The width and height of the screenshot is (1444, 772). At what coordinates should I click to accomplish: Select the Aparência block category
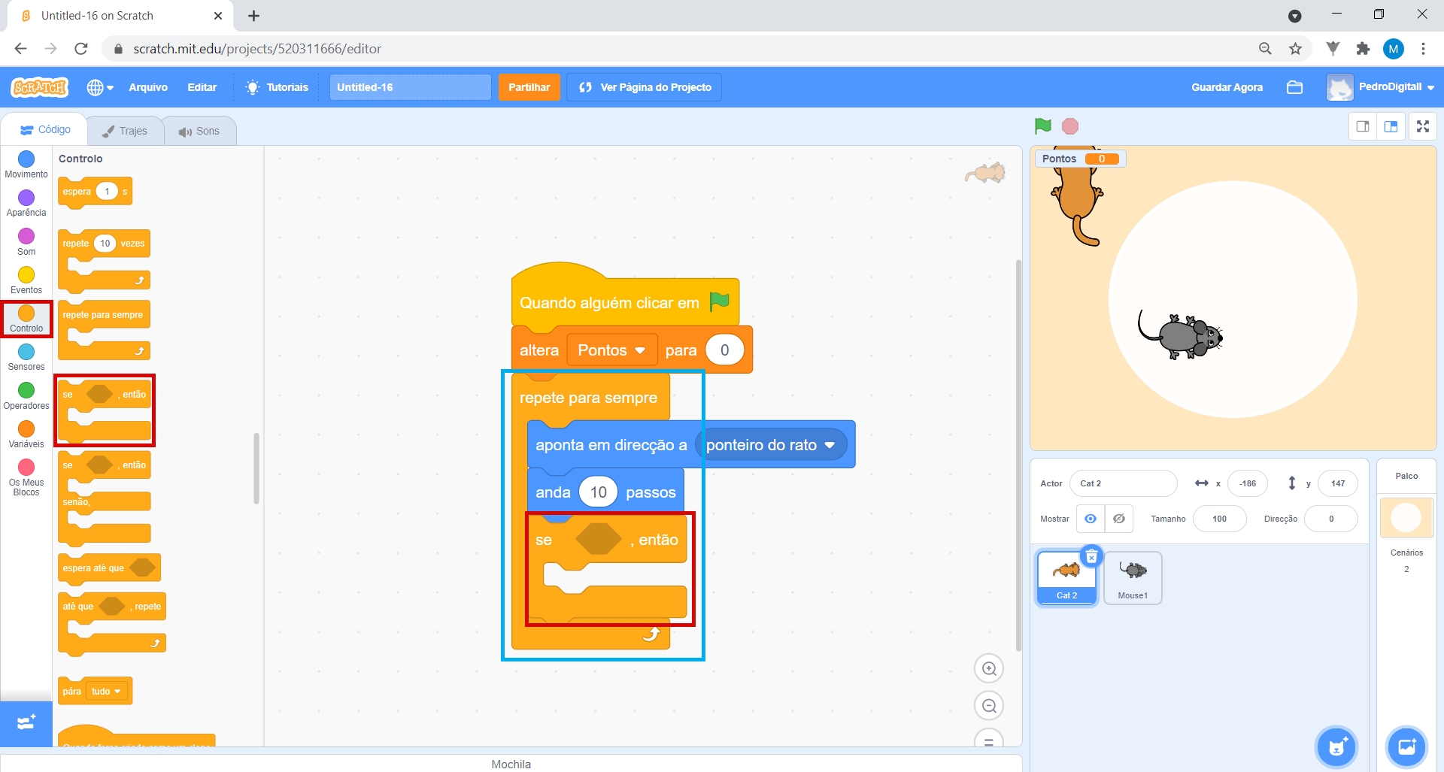26,203
